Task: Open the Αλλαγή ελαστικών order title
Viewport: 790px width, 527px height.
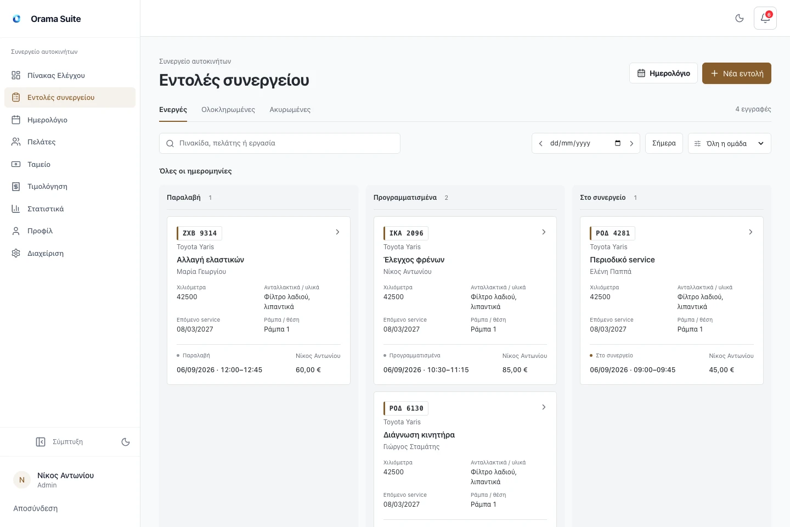Action: pos(210,260)
